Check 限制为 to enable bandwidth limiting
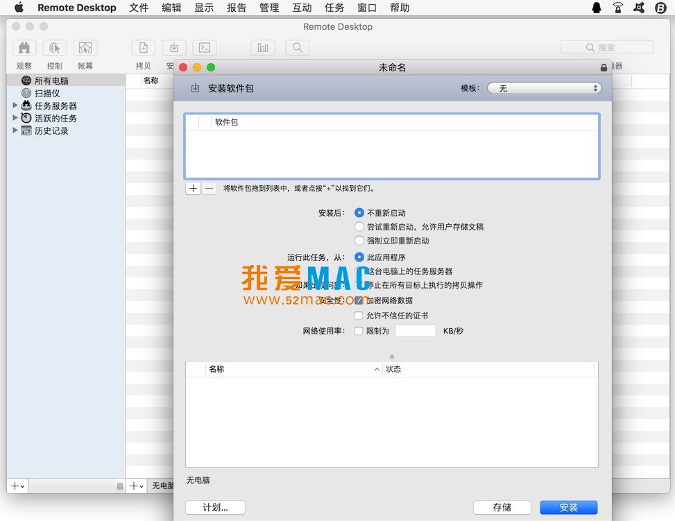Viewport: 675px width, 521px height. coord(359,331)
